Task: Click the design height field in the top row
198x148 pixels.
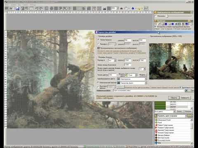Action: tap(142, 40)
